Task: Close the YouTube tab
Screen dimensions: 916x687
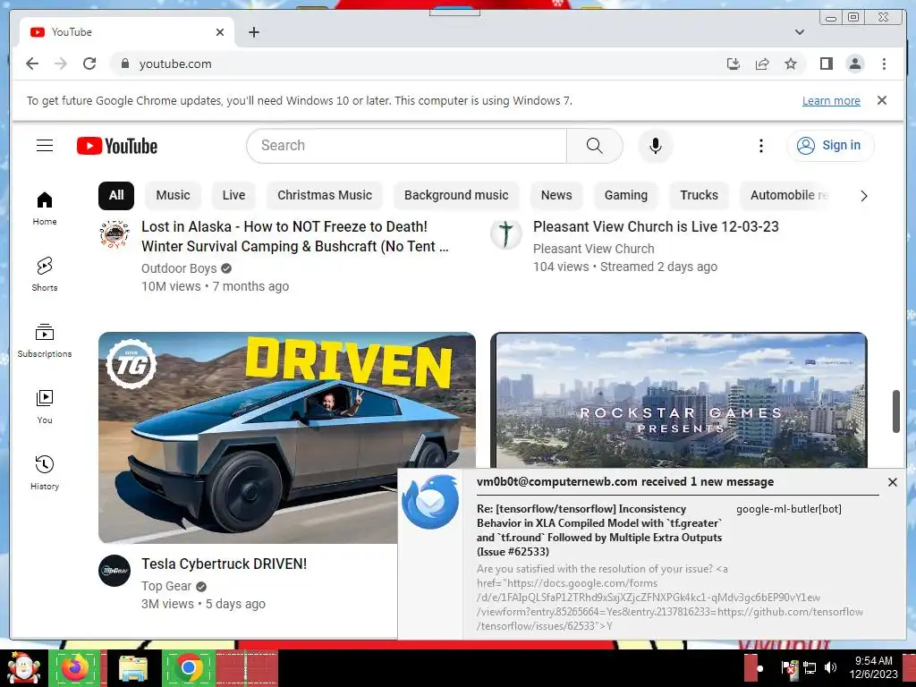Action: pos(220,32)
